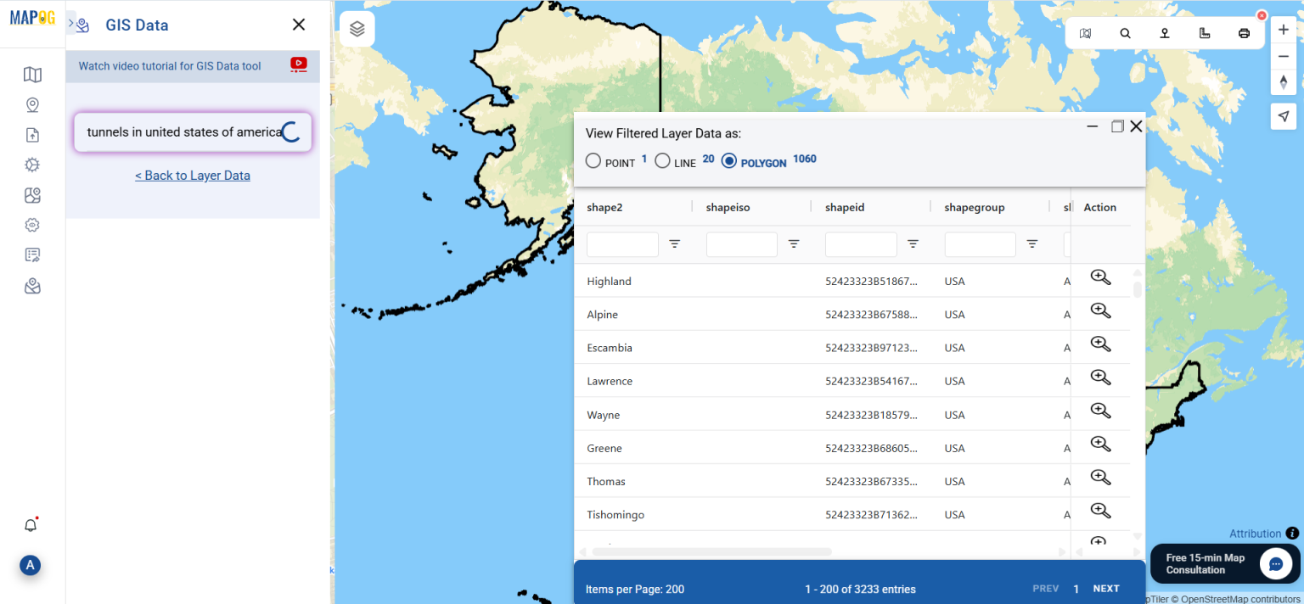Screen dimensions: 1304x604
Task: Open the map book icon at sidebar top
Action: click(x=32, y=75)
